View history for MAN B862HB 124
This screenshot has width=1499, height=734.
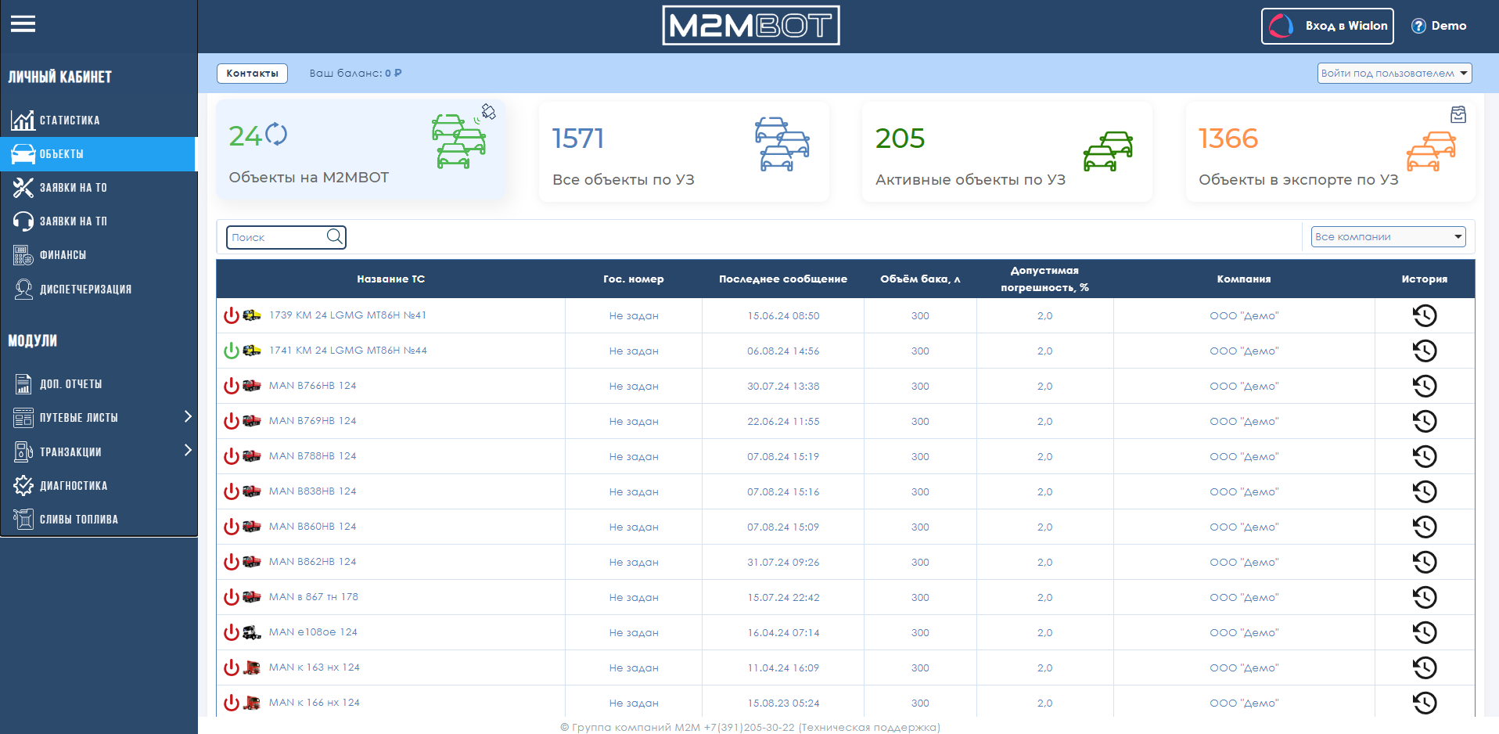(x=1425, y=562)
